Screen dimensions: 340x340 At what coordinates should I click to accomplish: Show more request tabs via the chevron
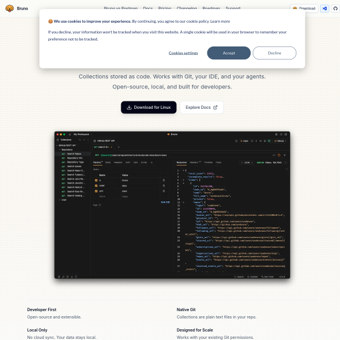pos(151,163)
